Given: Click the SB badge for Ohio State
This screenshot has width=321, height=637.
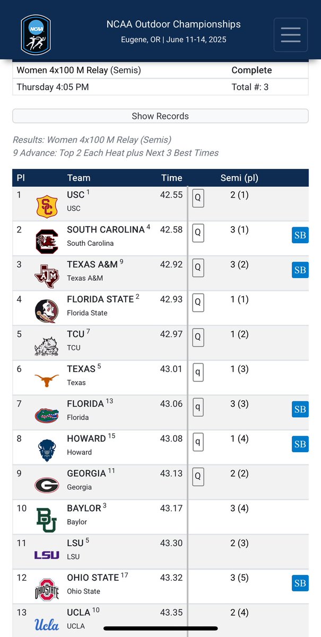Looking at the screenshot, I should 300,583.
